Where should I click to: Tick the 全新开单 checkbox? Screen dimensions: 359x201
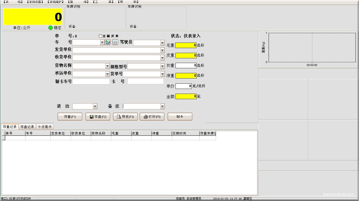click(x=100, y=36)
